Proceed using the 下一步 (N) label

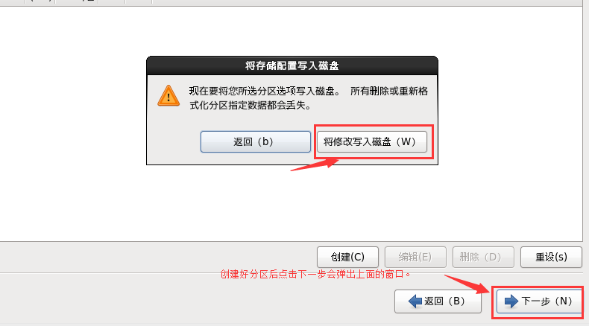coord(547,301)
